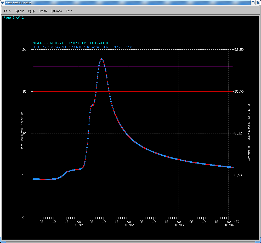This screenshot has width=261, height=243.
Task: Close the Time Series Display window
Action: click(x=258, y=3)
